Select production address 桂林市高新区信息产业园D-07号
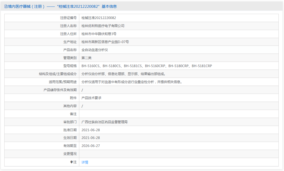Image resolution: width=284 pixels, height=171 pixels. click(105, 42)
